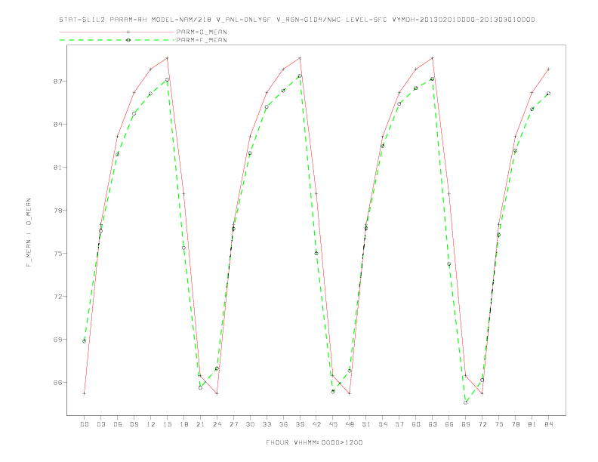Click the F_MEAN circle marker at forecast hour 00
Viewport: 598px width, 462px height.
[85, 341]
